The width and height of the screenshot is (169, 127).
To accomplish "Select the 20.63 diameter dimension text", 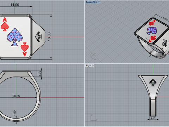I will 16,96.
